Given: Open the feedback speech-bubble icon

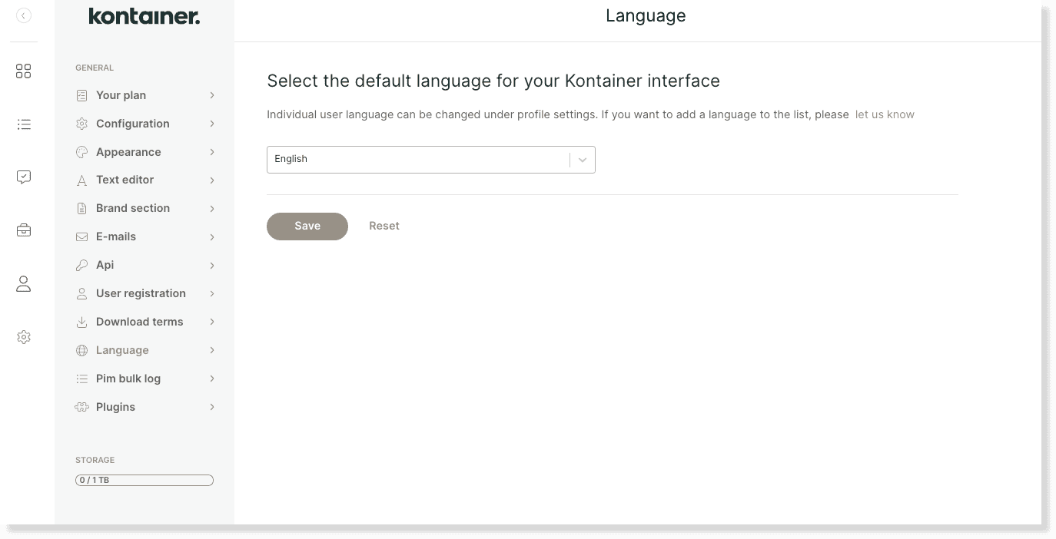Looking at the screenshot, I should point(23,177).
